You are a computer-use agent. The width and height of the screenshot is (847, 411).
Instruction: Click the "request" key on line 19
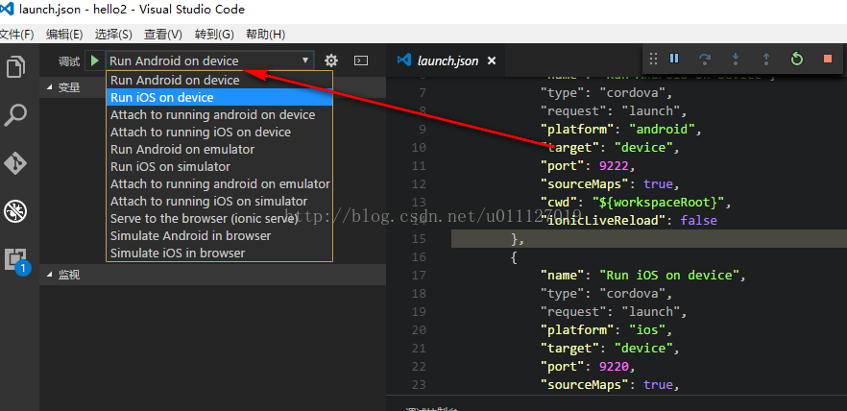pos(576,312)
